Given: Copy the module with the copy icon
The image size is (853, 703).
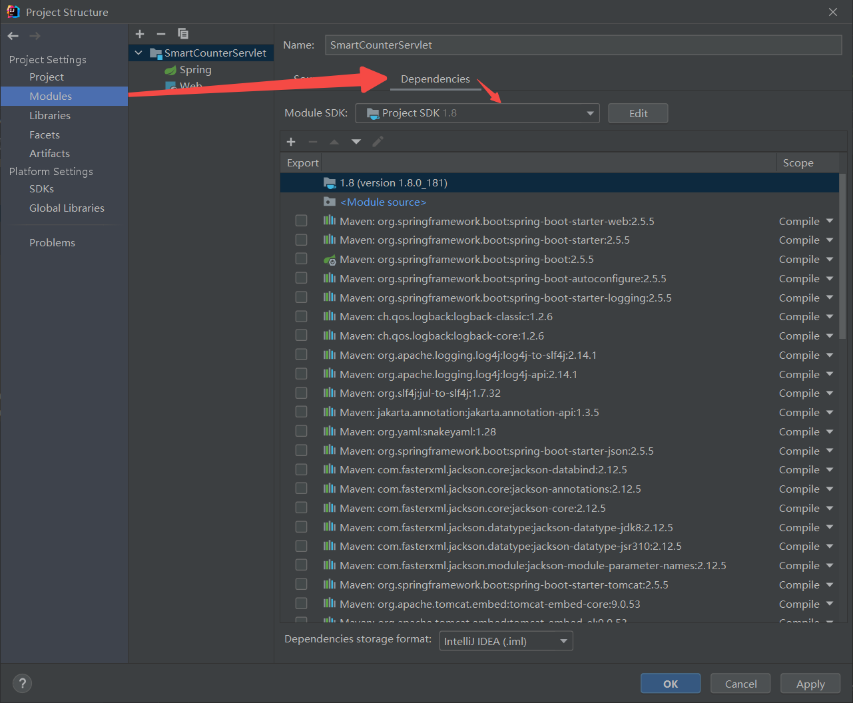Looking at the screenshot, I should coord(183,34).
